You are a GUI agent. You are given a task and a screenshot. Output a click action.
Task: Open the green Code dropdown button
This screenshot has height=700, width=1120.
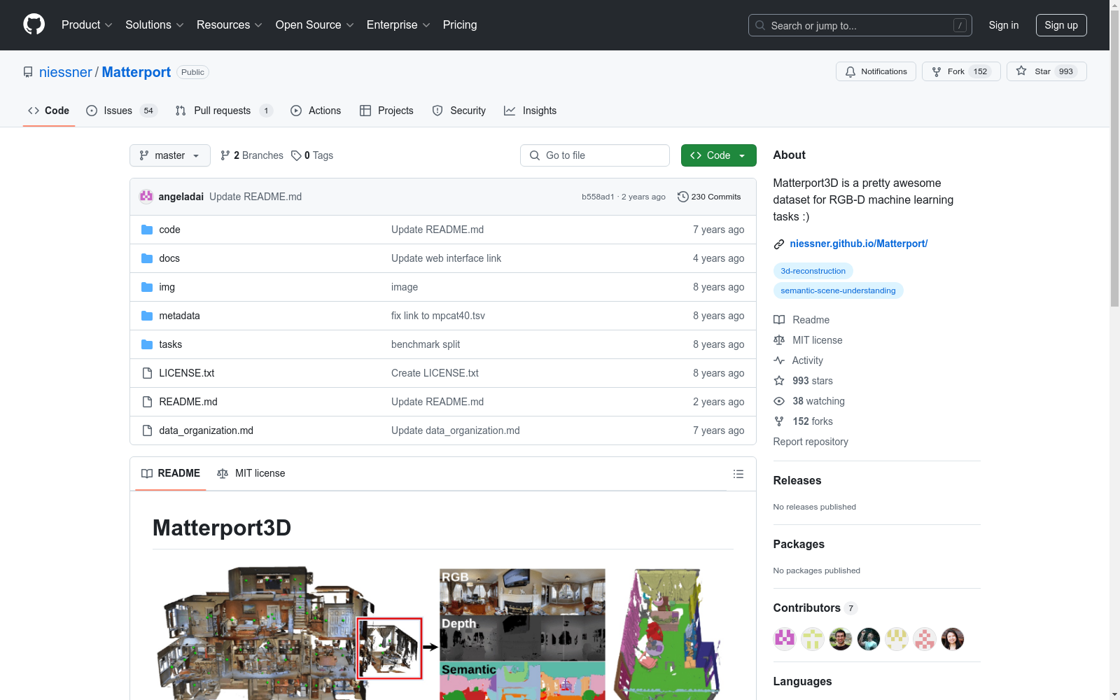click(719, 155)
